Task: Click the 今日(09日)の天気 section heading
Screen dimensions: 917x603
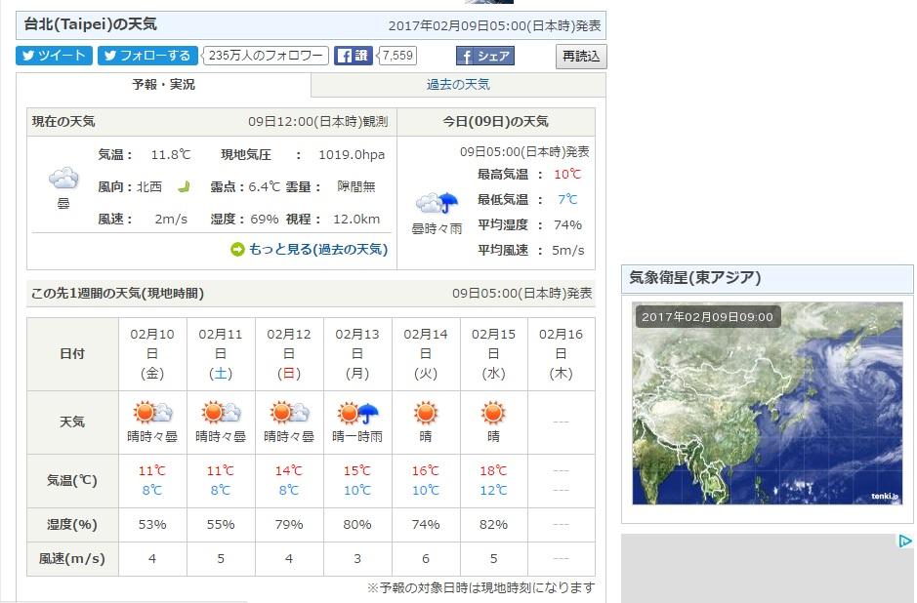Action: [x=495, y=122]
